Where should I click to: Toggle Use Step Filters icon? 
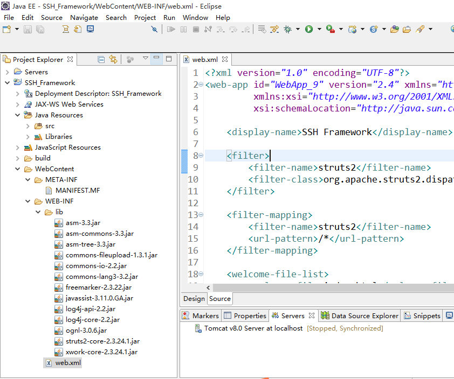click(274, 29)
